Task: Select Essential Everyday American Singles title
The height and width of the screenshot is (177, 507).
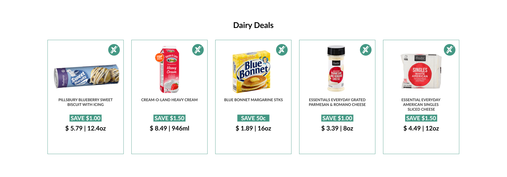Action: [421, 104]
